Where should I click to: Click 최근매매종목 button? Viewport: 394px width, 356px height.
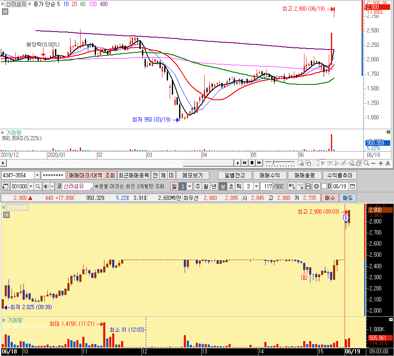(134, 175)
